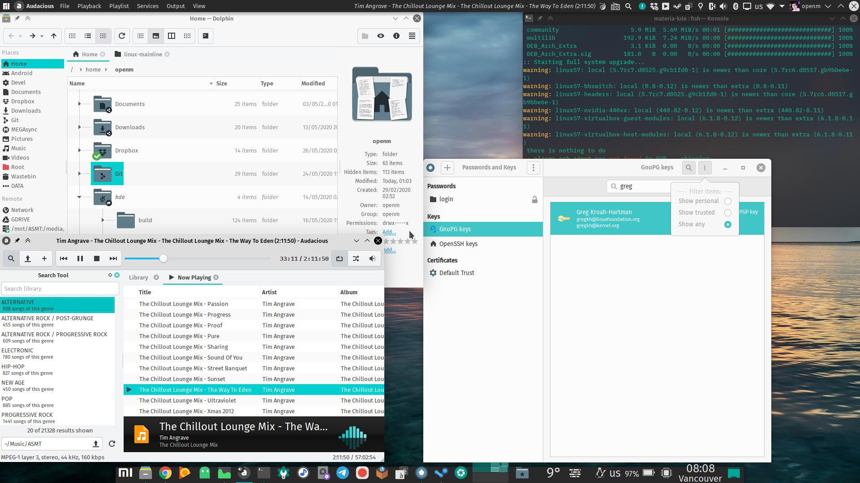Open the Audacious volume control
The image size is (860, 483).
(x=372, y=258)
